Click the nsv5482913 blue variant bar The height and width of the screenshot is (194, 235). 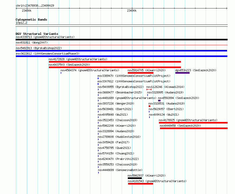121,51
